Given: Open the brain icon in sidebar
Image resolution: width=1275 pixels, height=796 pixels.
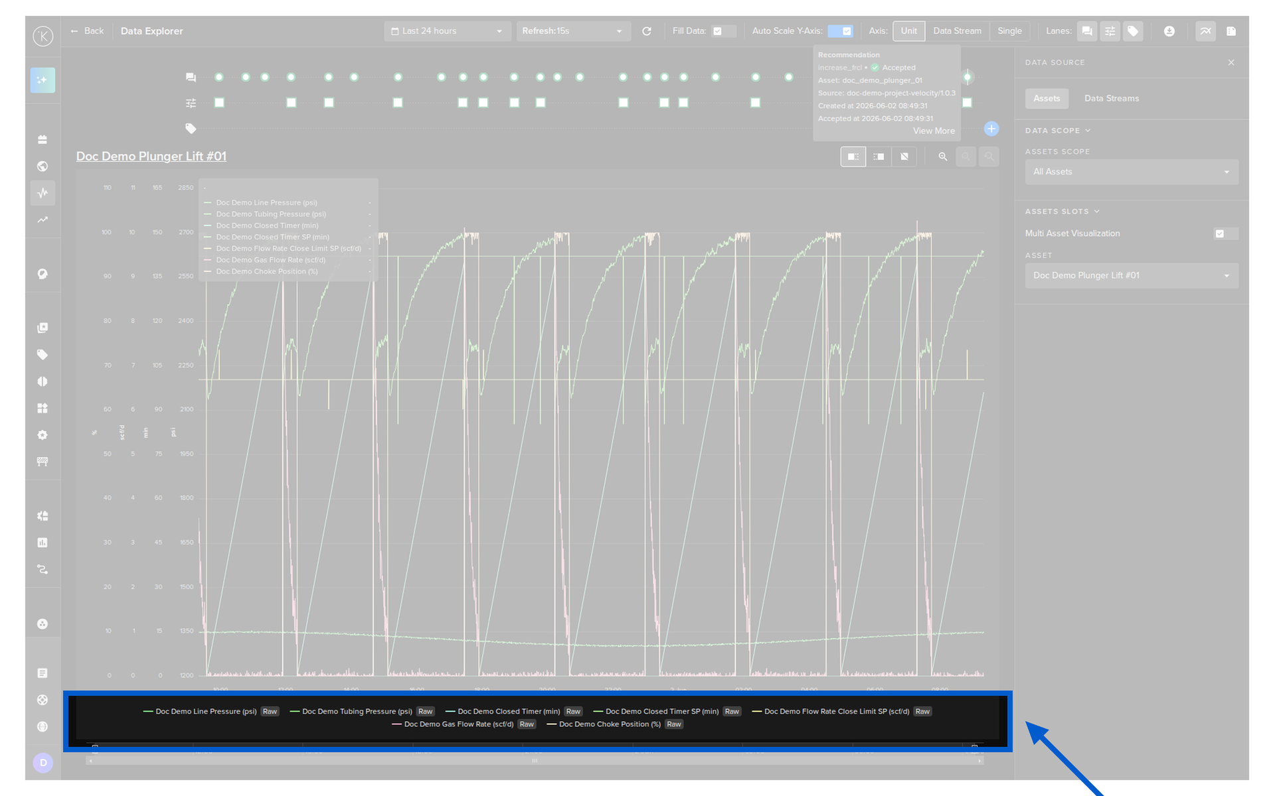Looking at the screenshot, I should tap(42, 381).
